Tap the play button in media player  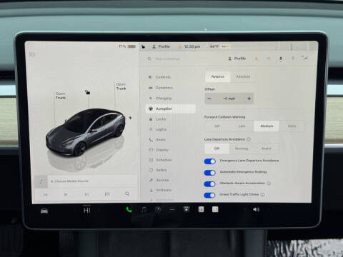pos(66,195)
